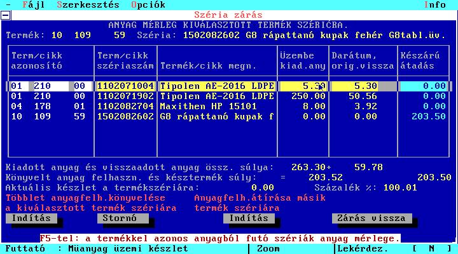
Task: Click the 100.01 Százalék value
Action: [x=400, y=188]
